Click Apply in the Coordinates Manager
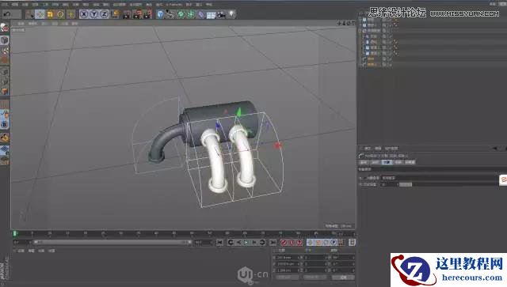 pos(343,278)
